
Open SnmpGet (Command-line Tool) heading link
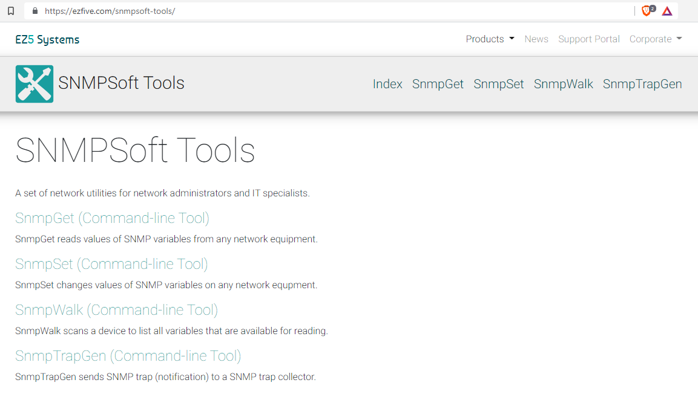[x=112, y=218]
